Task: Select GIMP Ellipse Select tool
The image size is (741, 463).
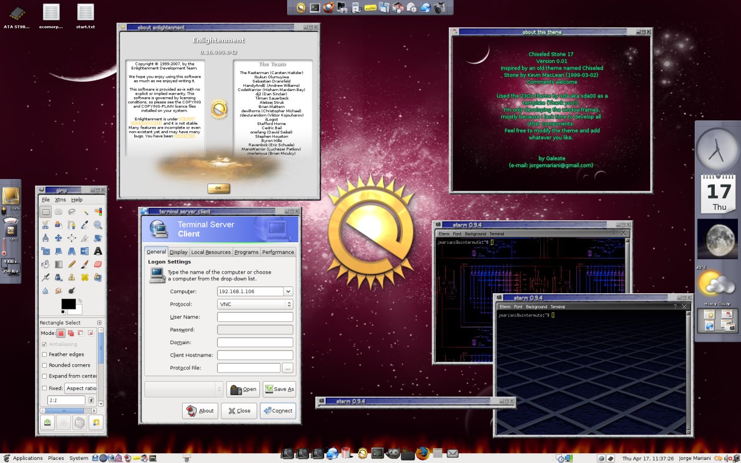Action: (59, 211)
